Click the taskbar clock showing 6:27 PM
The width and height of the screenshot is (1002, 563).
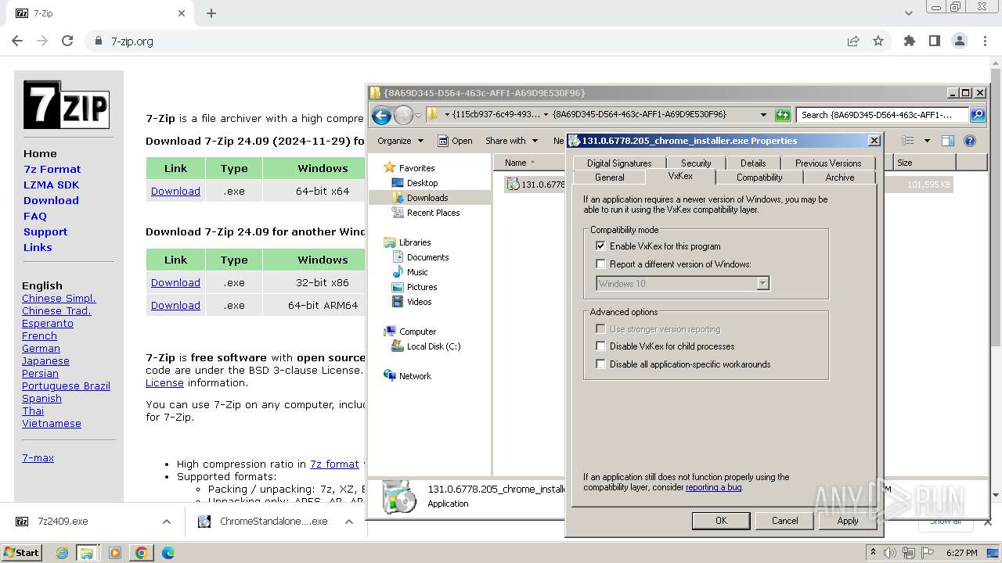[962, 553]
